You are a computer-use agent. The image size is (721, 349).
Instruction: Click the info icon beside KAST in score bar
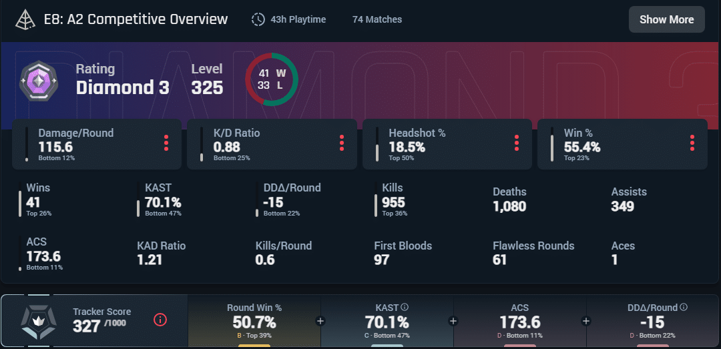tap(405, 307)
